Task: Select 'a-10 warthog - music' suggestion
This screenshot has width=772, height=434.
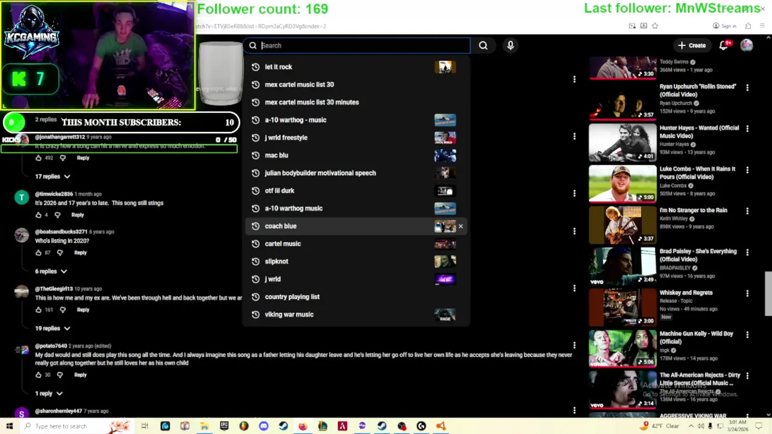Action: tap(356, 120)
